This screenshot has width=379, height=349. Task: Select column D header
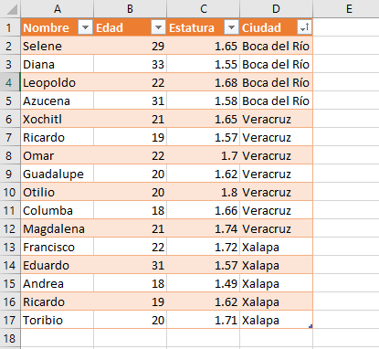point(276,9)
